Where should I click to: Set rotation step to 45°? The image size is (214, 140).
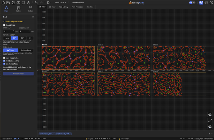[22, 38]
